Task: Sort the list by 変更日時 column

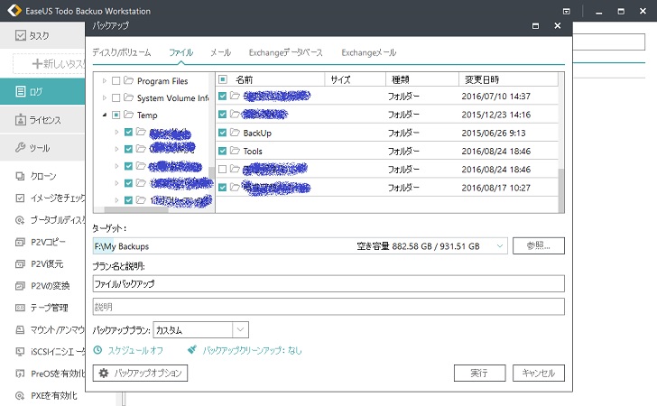Action: [x=508, y=79]
